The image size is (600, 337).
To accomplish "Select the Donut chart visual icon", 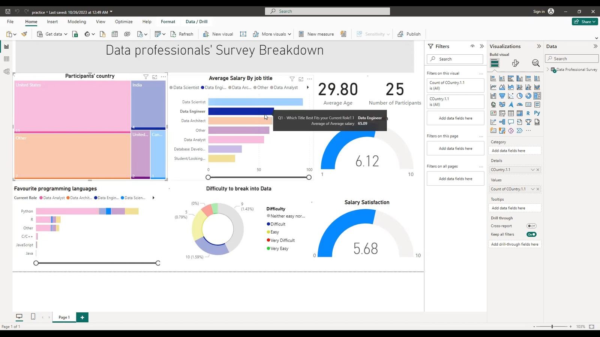I will [528, 96].
